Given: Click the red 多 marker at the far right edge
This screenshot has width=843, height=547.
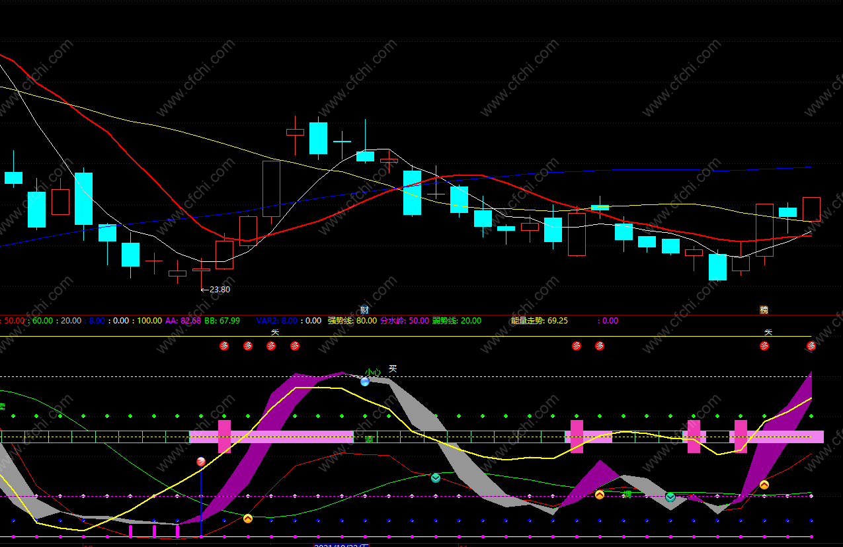Looking at the screenshot, I should tap(811, 346).
